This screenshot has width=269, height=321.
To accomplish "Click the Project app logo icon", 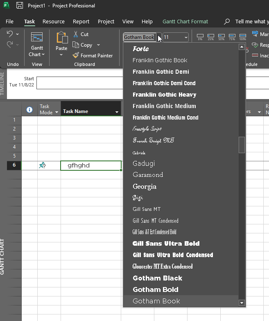I will (7, 5).
